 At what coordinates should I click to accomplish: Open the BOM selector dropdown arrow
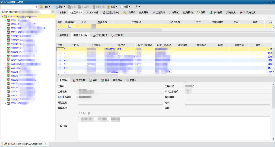point(53,12)
